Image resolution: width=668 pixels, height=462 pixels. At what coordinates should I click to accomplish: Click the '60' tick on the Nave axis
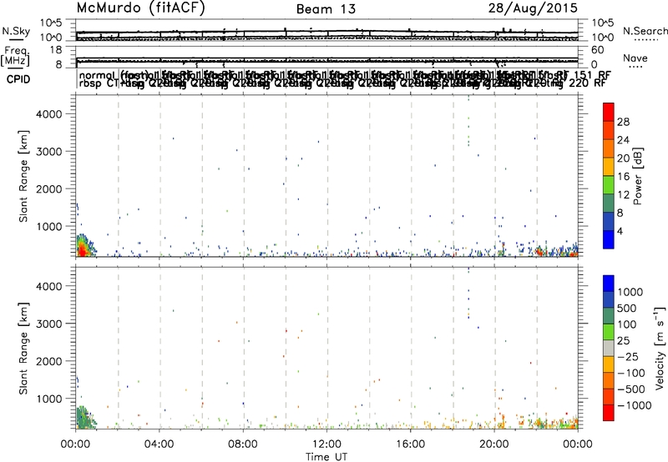coord(597,50)
